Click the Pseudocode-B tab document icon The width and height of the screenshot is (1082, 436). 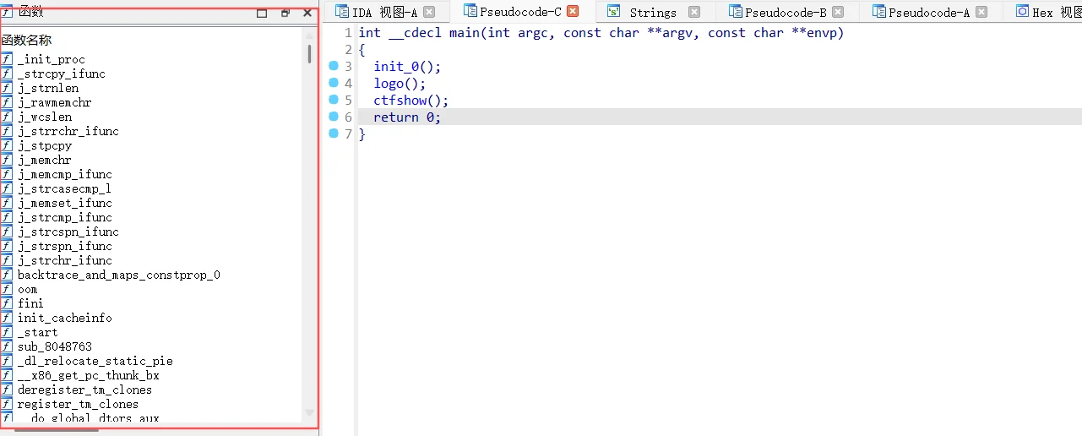736,12
